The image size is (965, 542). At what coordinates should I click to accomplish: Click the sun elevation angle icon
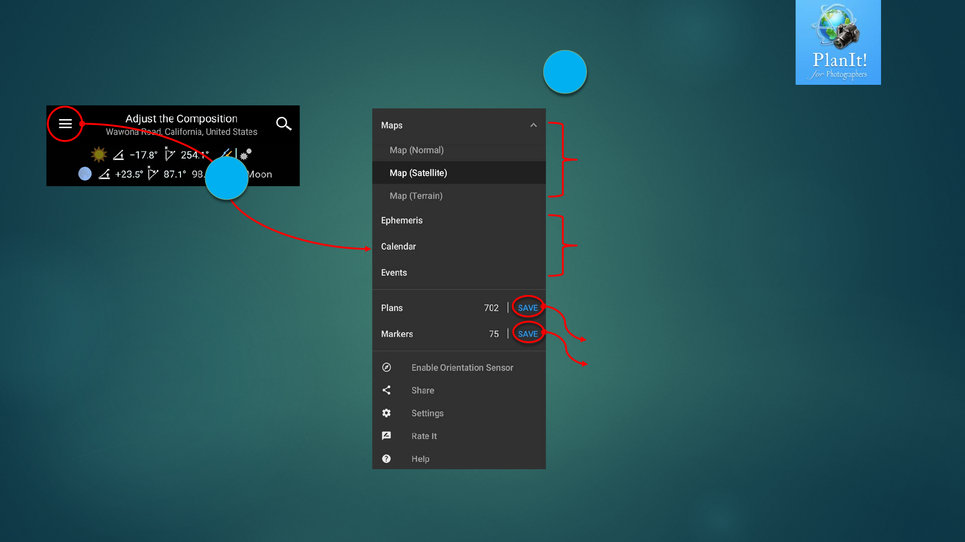point(119,155)
